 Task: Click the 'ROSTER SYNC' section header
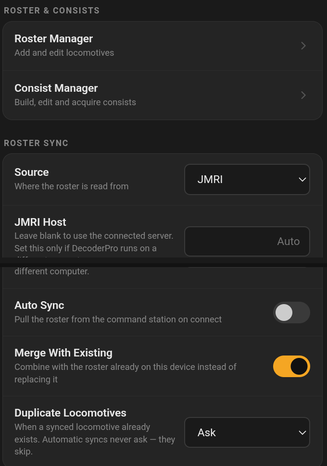tap(36, 143)
